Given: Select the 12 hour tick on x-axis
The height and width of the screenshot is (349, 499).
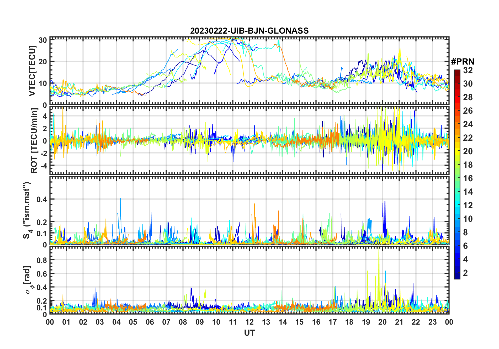Looking at the screenshot, I should point(249,322).
